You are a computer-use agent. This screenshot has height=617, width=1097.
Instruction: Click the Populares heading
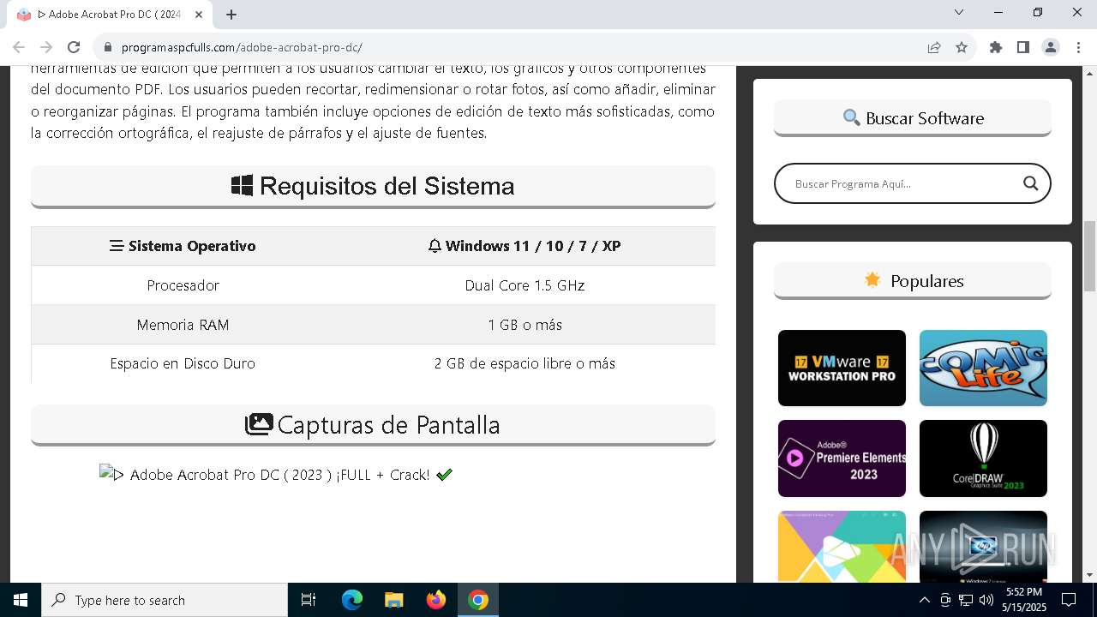coord(913,281)
